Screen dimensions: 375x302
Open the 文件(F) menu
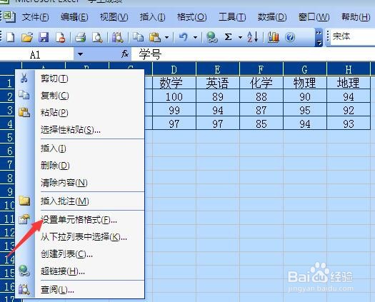[x=35, y=17]
